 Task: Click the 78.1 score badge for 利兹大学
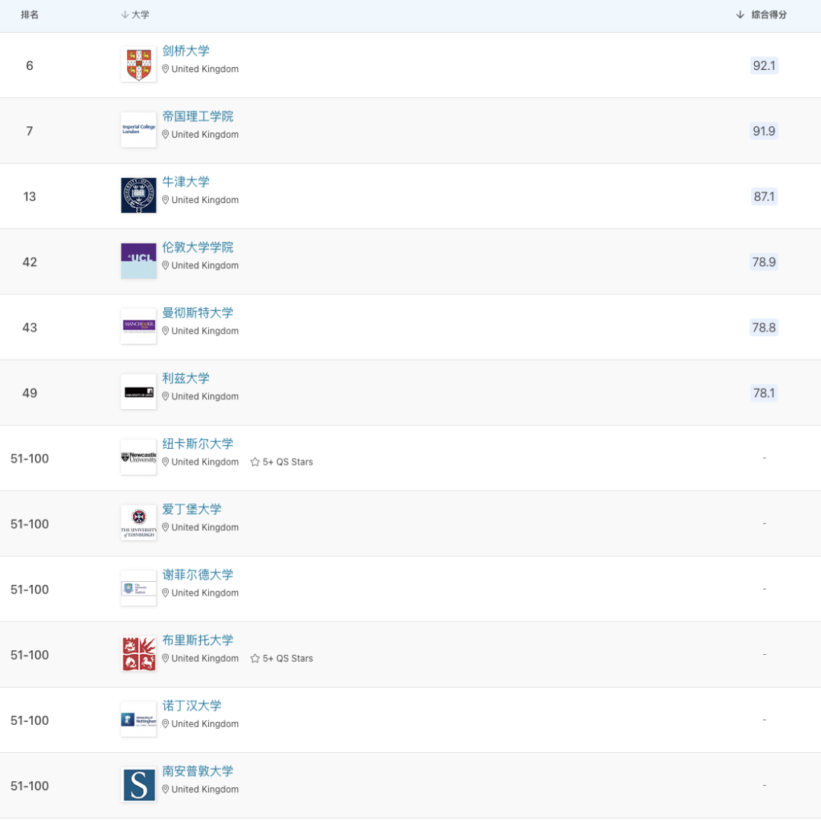point(764,392)
